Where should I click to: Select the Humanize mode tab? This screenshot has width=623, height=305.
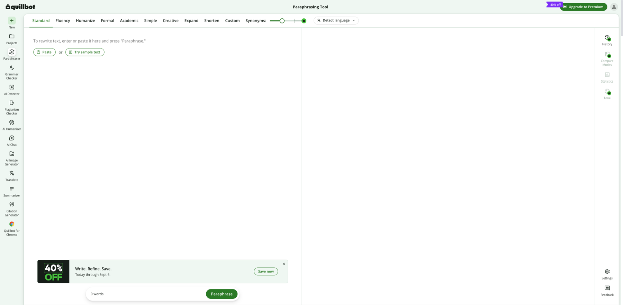coord(85,21)
